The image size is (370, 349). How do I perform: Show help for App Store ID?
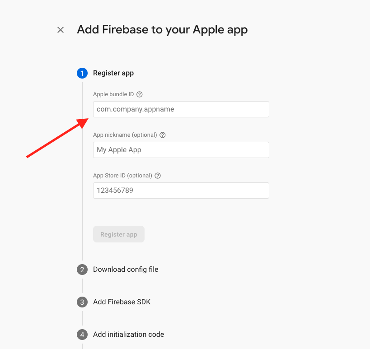[158, 176]
